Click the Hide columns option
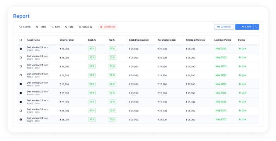The height and width of the screenshot is (141, 276). pos(69,27)
